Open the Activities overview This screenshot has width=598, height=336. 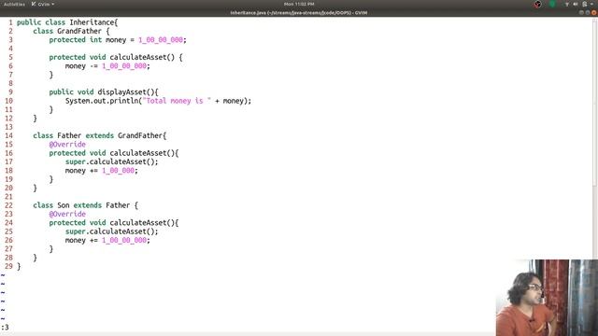point(14,4)
